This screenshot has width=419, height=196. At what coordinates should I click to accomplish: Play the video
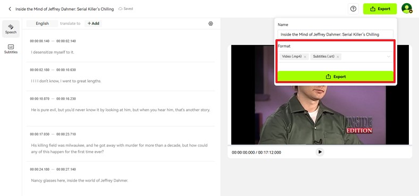tap(320, 152)
